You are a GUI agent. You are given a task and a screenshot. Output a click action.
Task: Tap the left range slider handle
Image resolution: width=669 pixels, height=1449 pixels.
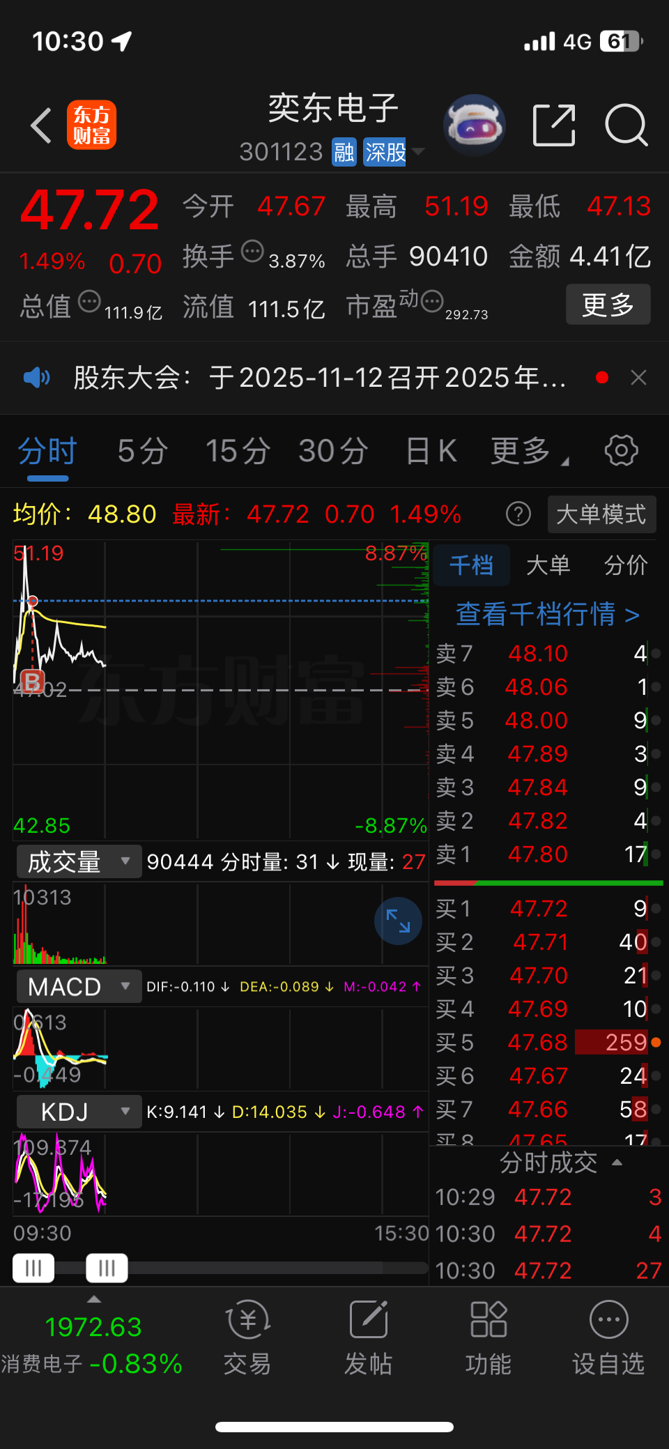click(x=33, y=1268)
